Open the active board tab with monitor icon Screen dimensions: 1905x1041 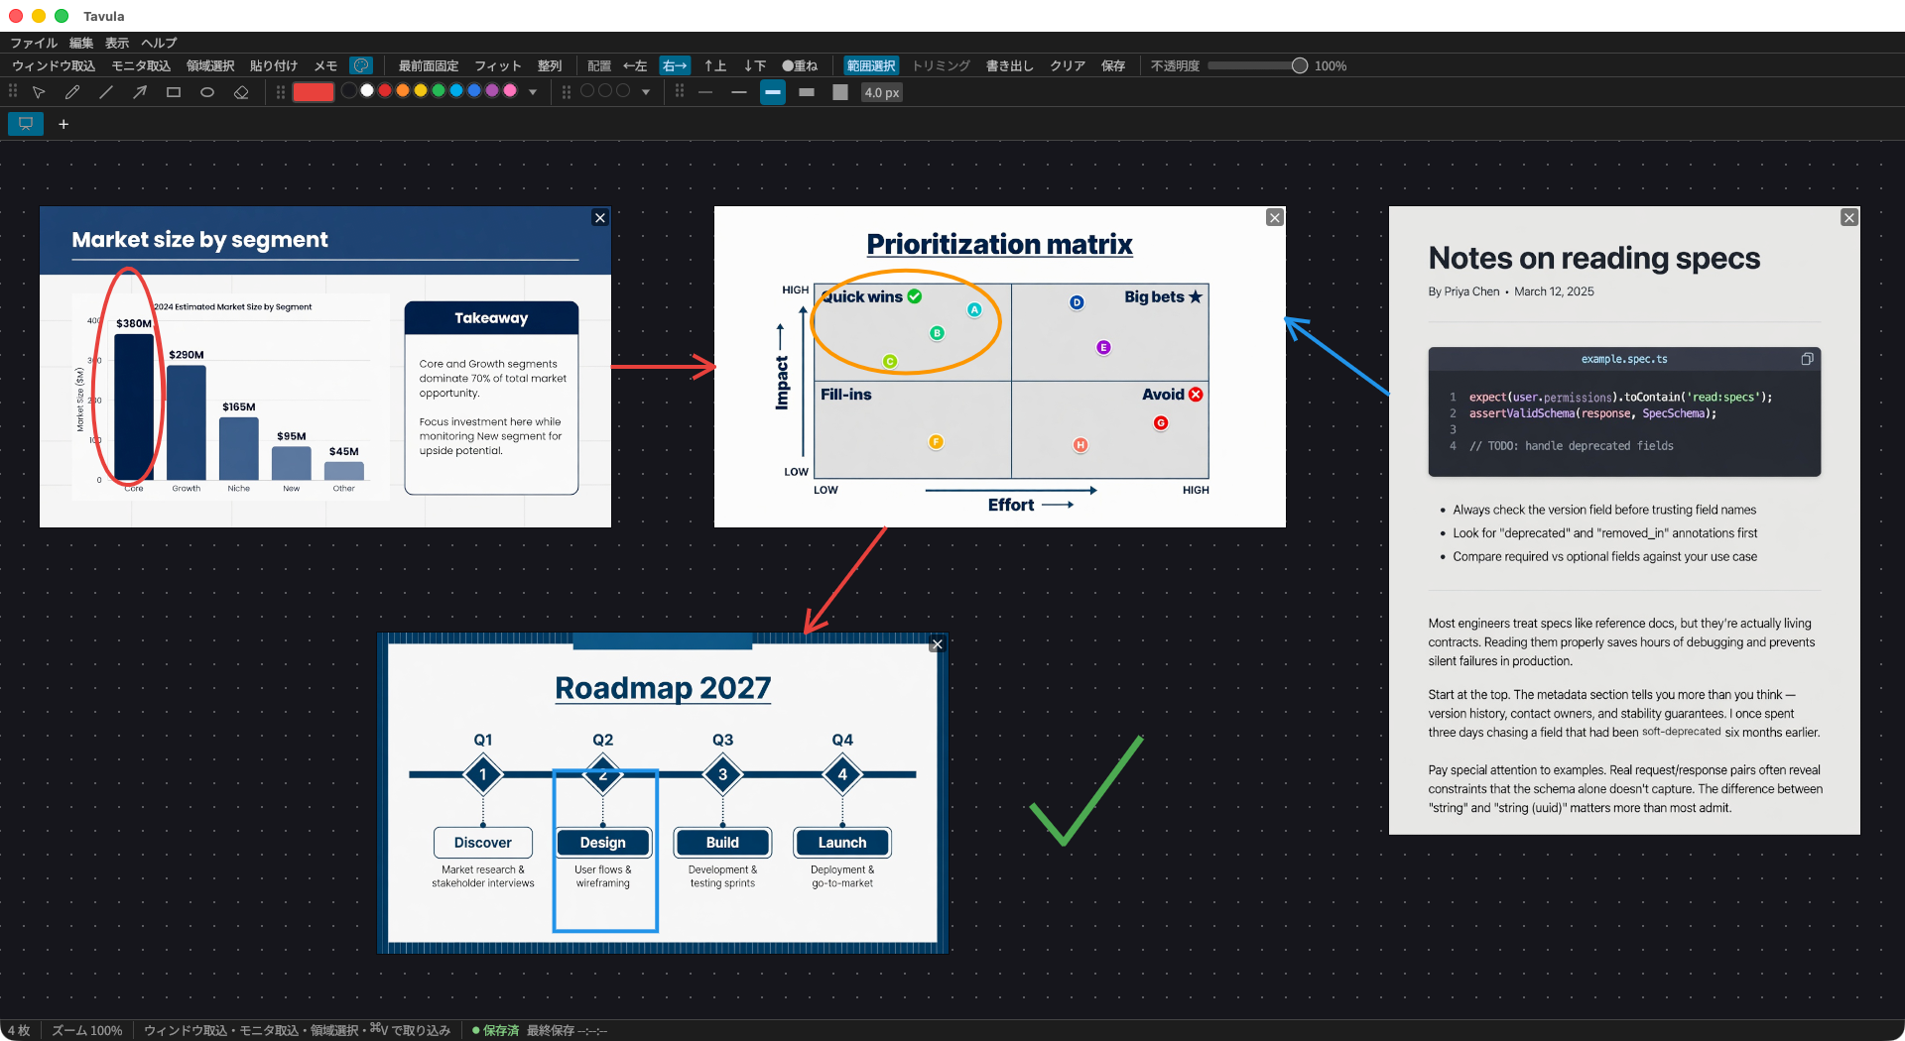[26, 124]
